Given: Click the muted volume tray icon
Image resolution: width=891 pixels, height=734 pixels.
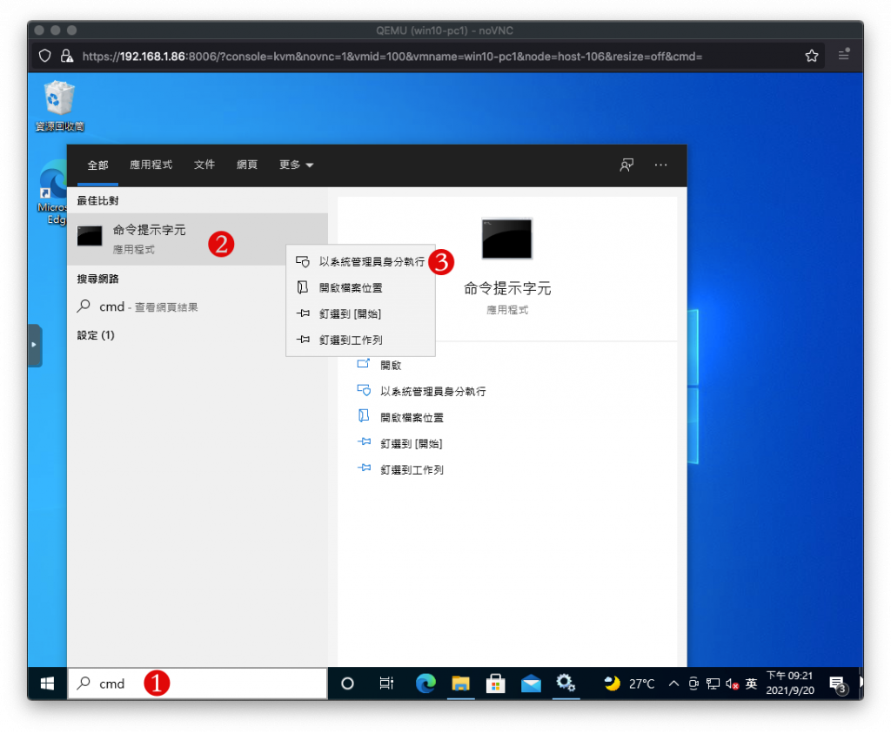Looking at the screenshot, I should tap(732, 683).
